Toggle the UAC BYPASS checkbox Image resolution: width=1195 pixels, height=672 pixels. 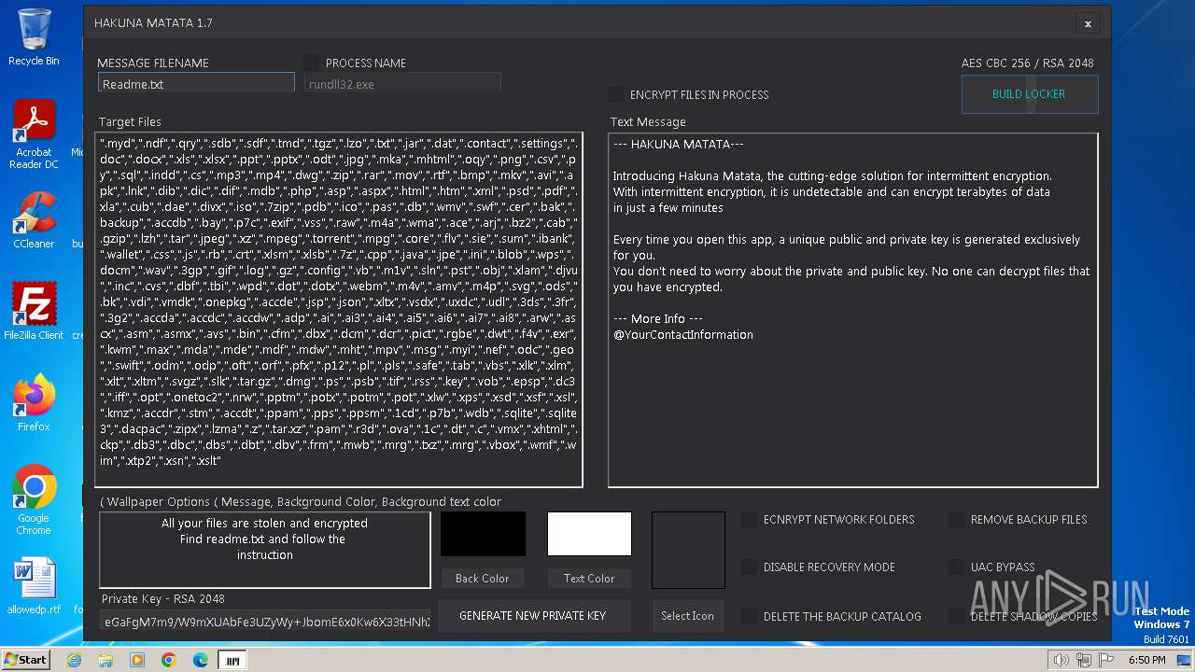pos(956,567)
